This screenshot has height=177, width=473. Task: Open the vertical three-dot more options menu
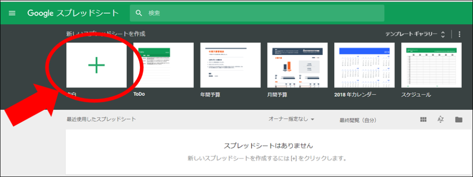click(x=460, y=34)
